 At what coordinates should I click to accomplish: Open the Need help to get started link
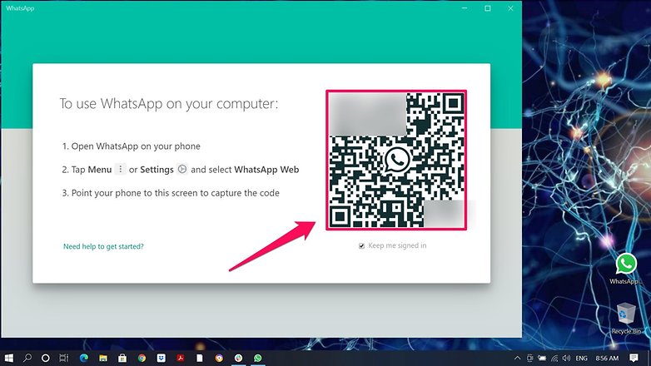103,246
